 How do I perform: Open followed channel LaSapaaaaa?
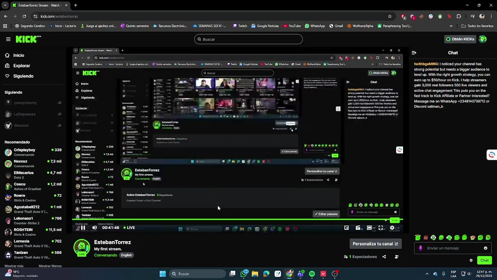tap(33, 114)
